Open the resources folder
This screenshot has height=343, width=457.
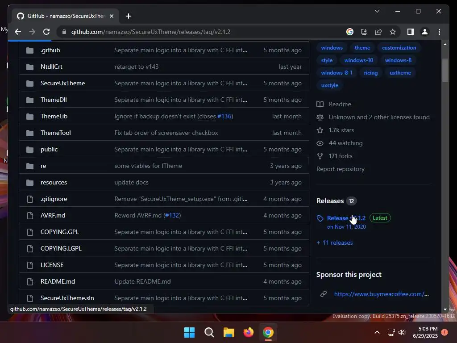(x=54, y=182)
